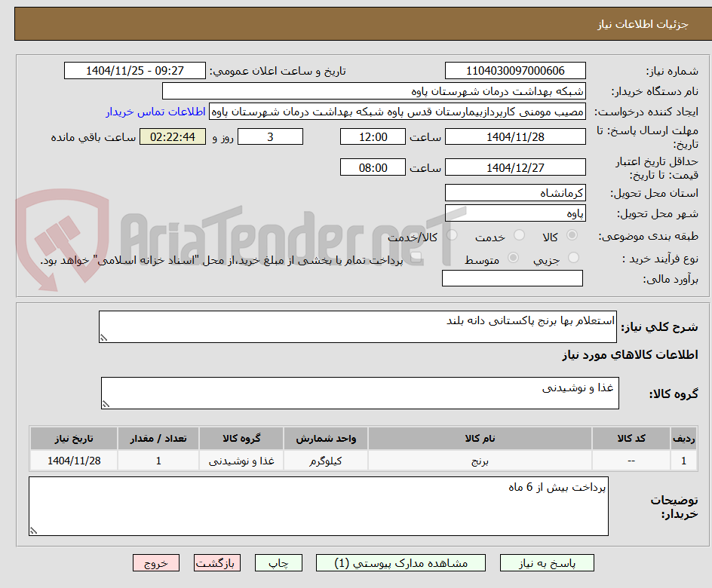
Task: Click the need number field 1104030097000606
Action: click(x=515, y=71)
